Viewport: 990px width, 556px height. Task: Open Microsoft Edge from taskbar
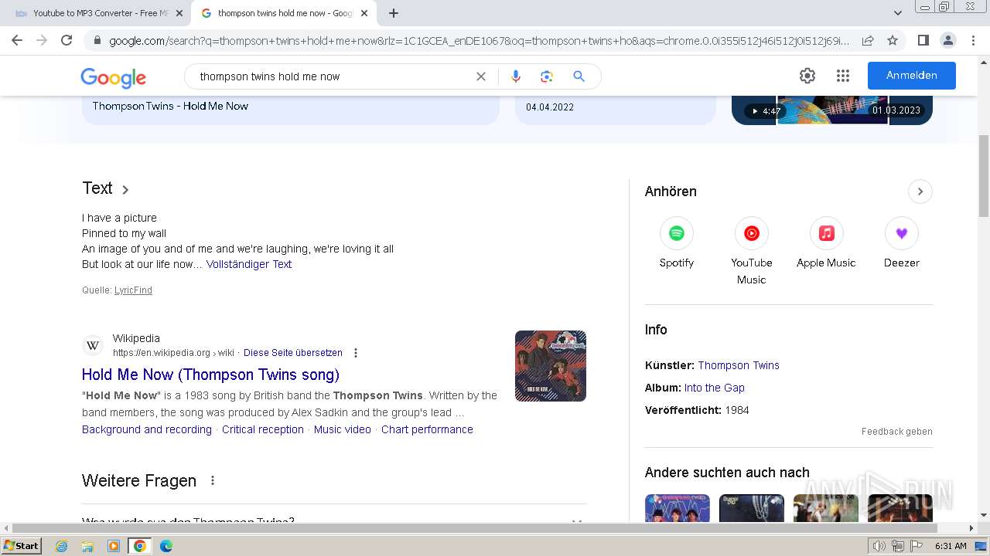[x=166, y=546]
